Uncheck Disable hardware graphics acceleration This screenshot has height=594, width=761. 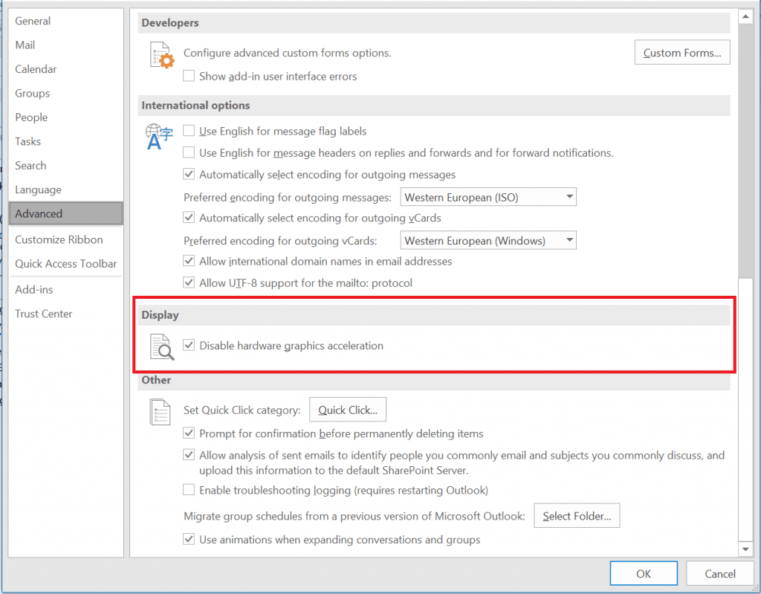click(189, 346)
